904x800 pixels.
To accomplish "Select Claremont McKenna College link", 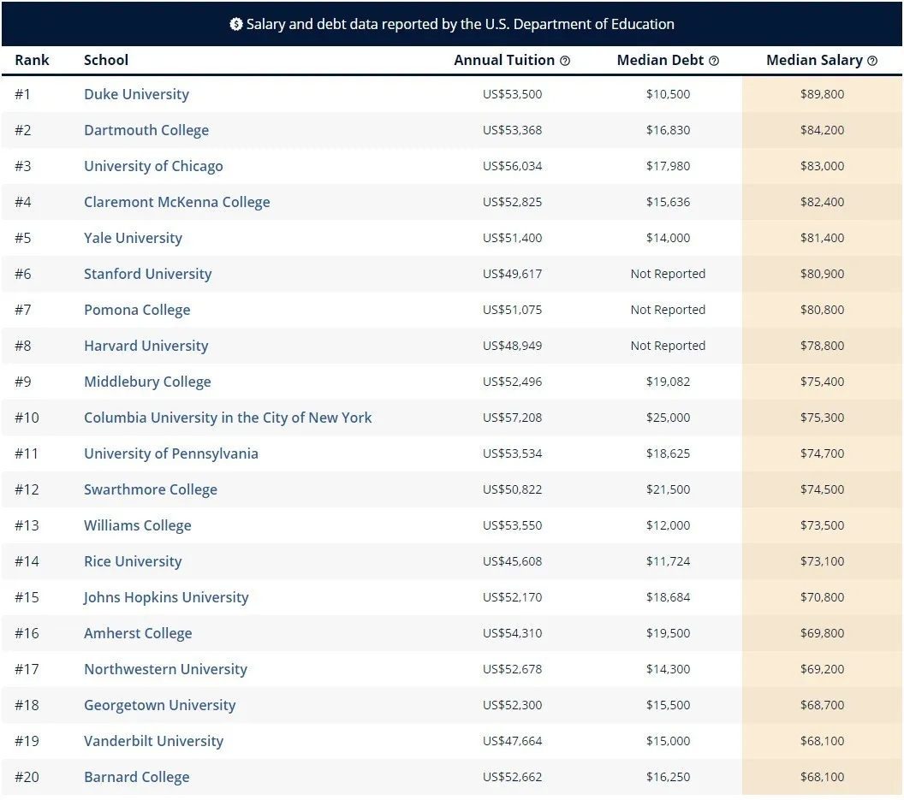I will pos(176,202).
